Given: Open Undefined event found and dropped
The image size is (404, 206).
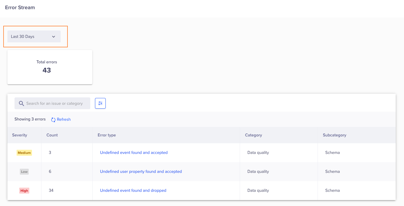Looking at the screenshot, I should 133,191.
